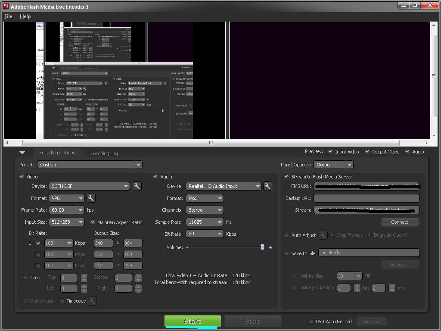441x331 pixels.
Task: Open video Format VP6 dropdown
Action: (x=66, y=198)
